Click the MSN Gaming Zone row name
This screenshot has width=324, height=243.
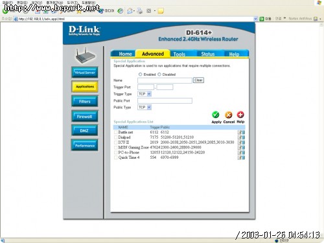(133, 147)
